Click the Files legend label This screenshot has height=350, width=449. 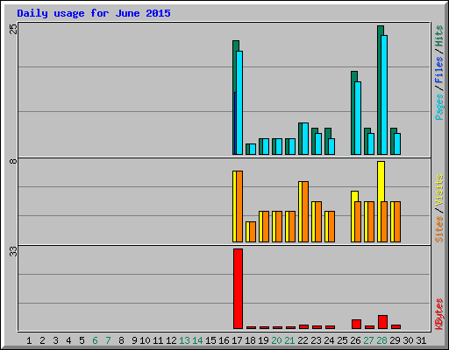point(439,70)
